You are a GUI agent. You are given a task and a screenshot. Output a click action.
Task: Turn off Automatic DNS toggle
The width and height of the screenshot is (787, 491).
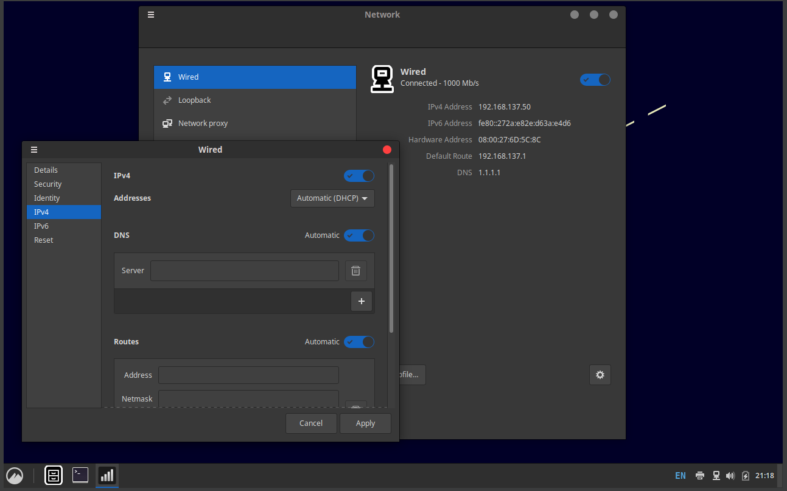(359, 235)
